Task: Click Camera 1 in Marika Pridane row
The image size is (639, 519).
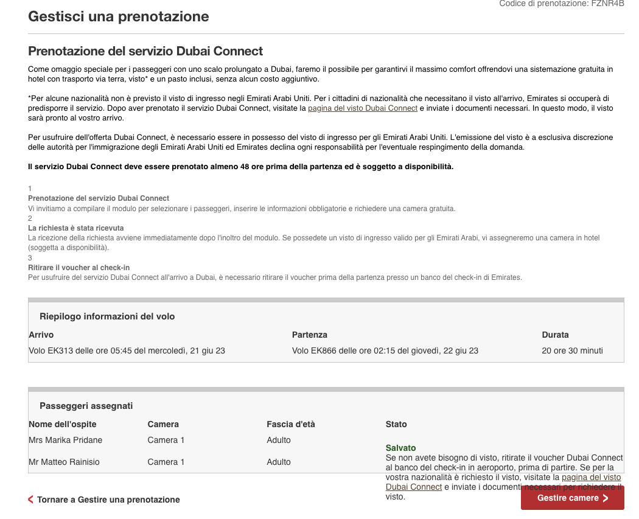Action: [x=166, y=440]
